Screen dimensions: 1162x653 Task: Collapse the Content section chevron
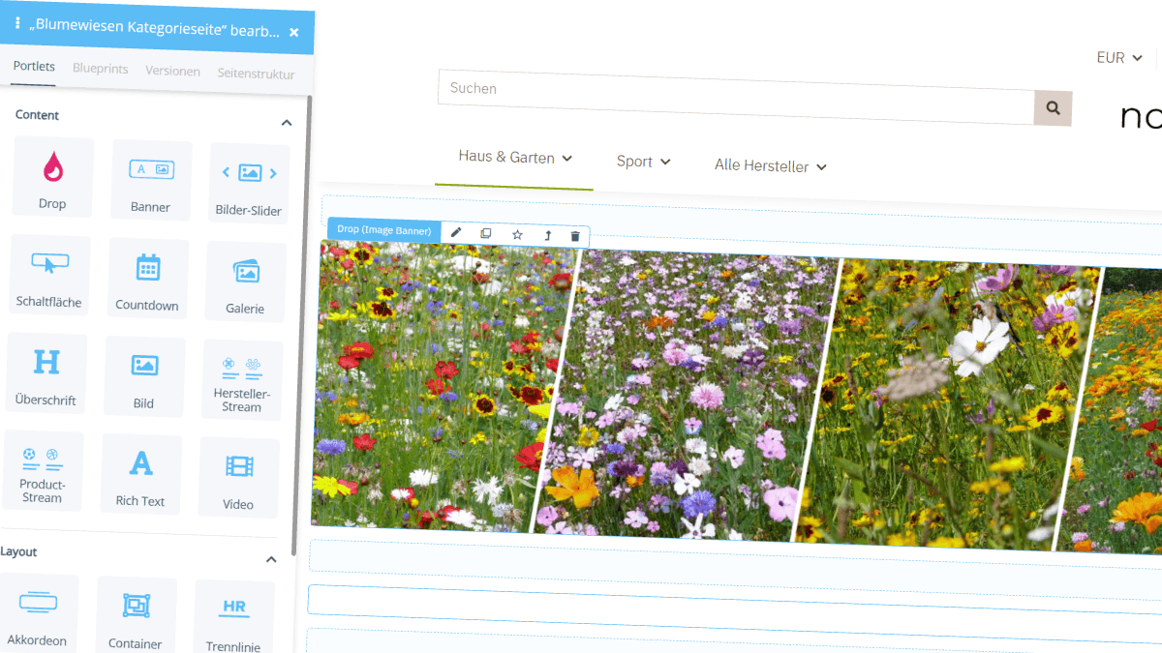[x=287, y=123]
